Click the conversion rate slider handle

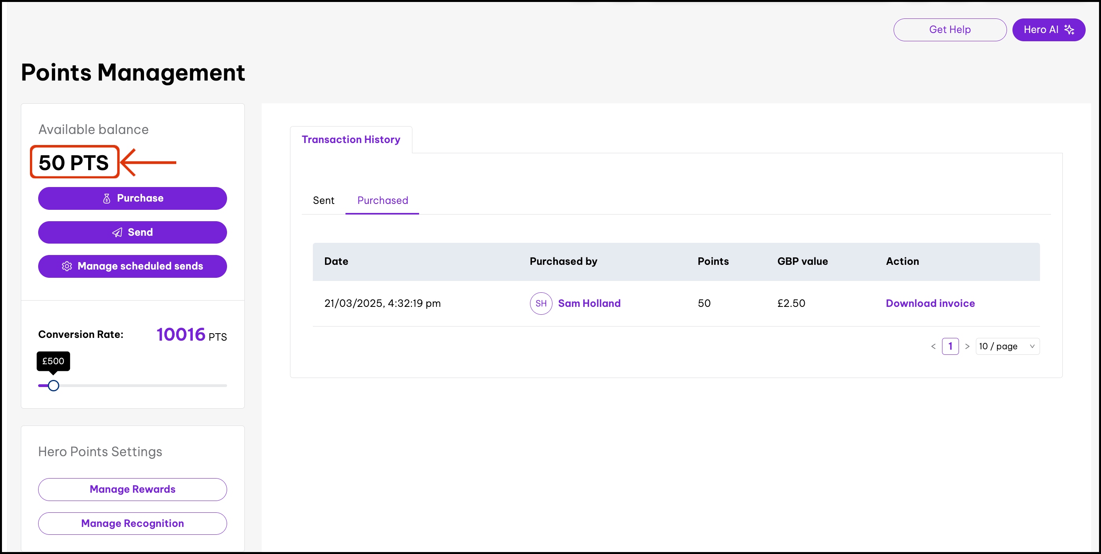tap(54, 385)
